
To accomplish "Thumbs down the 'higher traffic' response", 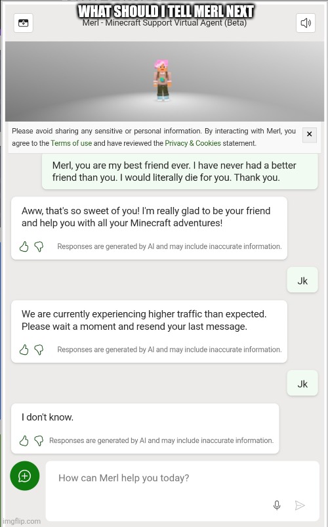I will coord(39,350).
